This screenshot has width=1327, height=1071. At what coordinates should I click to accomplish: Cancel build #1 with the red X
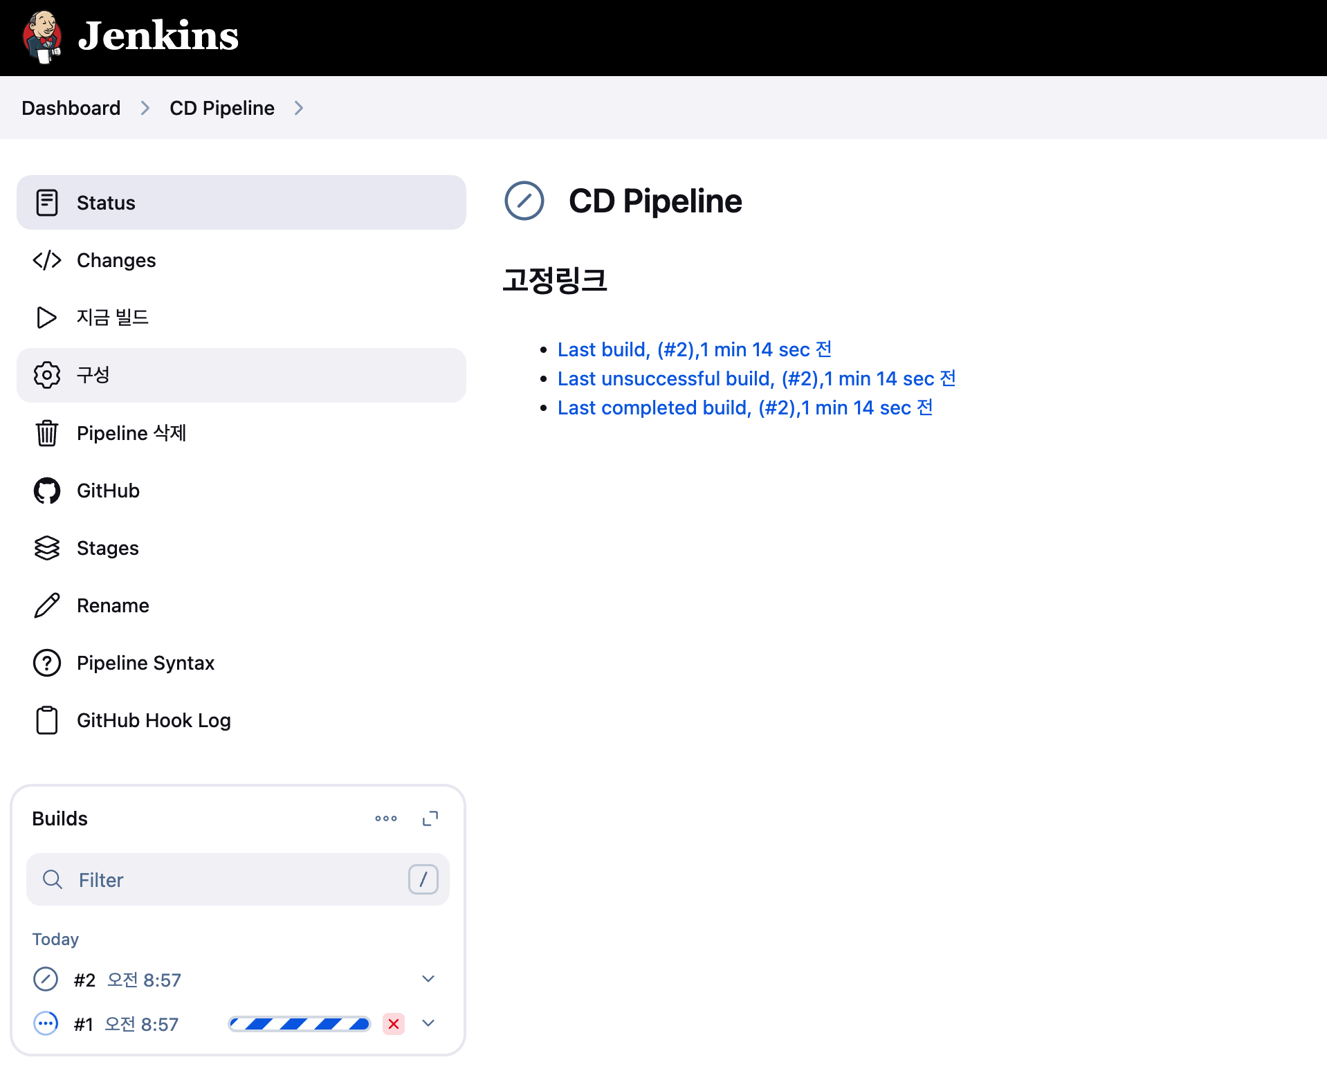pos(394,1024)
